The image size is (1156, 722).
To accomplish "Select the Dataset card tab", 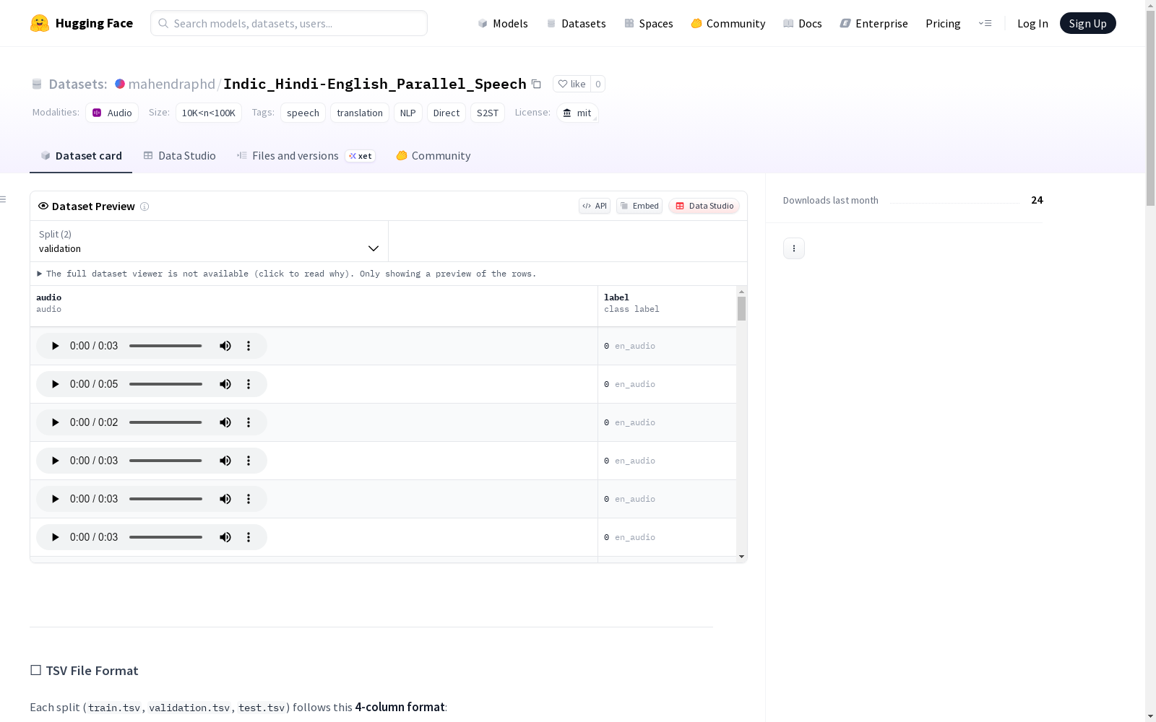I will (81, 156).
